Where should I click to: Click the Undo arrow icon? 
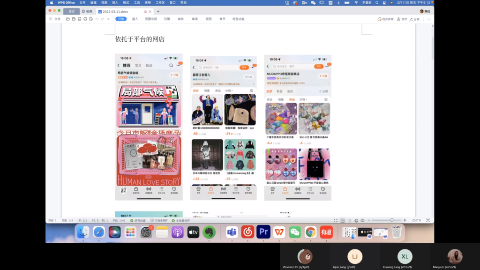[97, 19]
